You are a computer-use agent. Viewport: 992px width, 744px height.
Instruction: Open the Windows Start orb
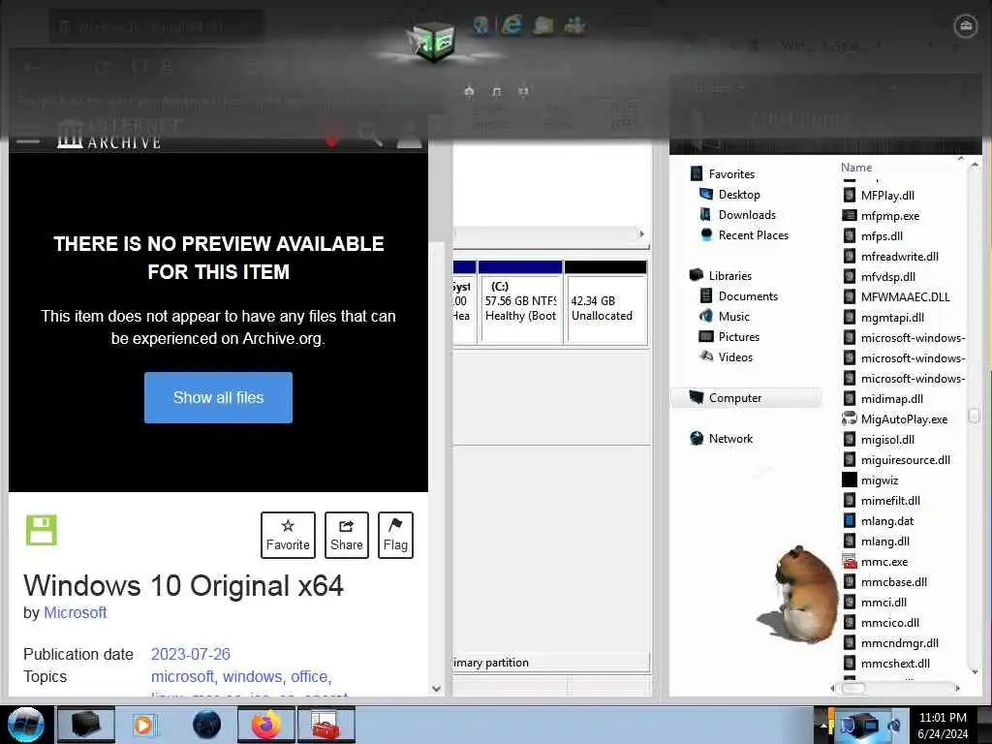pyautogui.click(x=25, y=725)
